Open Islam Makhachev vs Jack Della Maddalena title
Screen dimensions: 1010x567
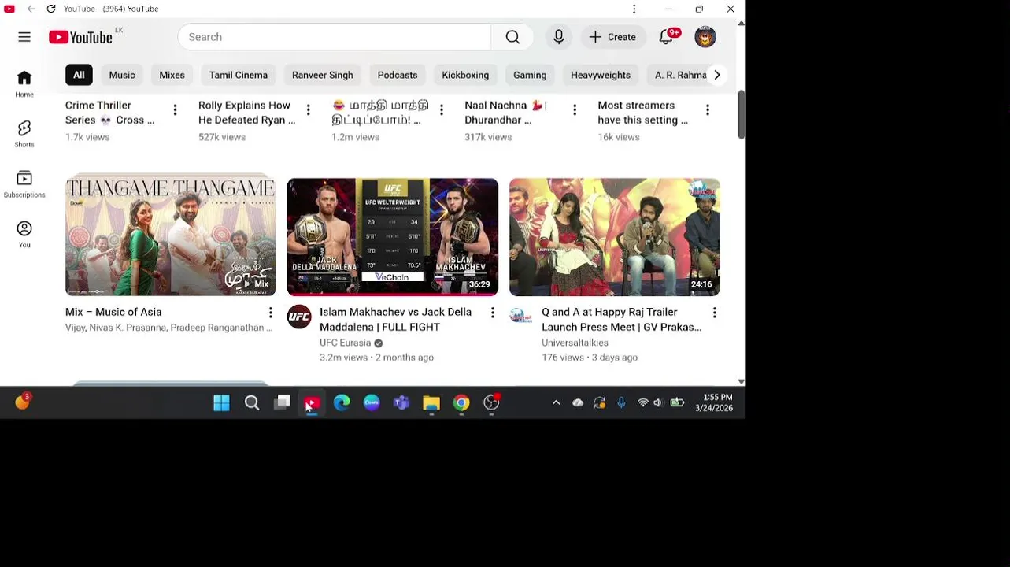tap(395, 320)
